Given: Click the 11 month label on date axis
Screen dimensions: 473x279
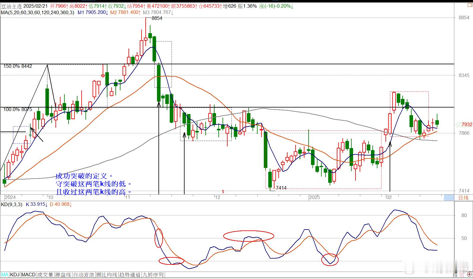Looking at the screenshot, I should [x=128, y=197].
